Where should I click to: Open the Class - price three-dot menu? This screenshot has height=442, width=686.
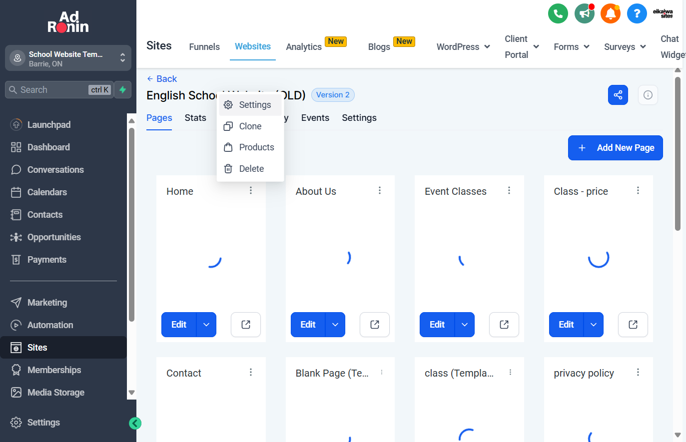click(x=638, y=190)
